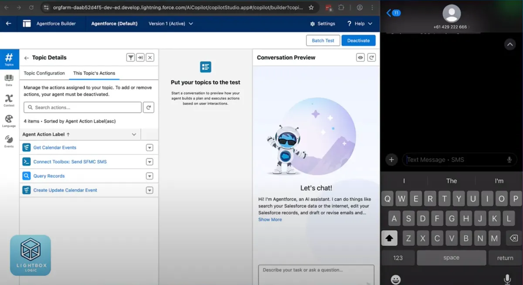Tap the Text Message SMS field
This screenshot has height=285, width=523.
coord(459,160)
